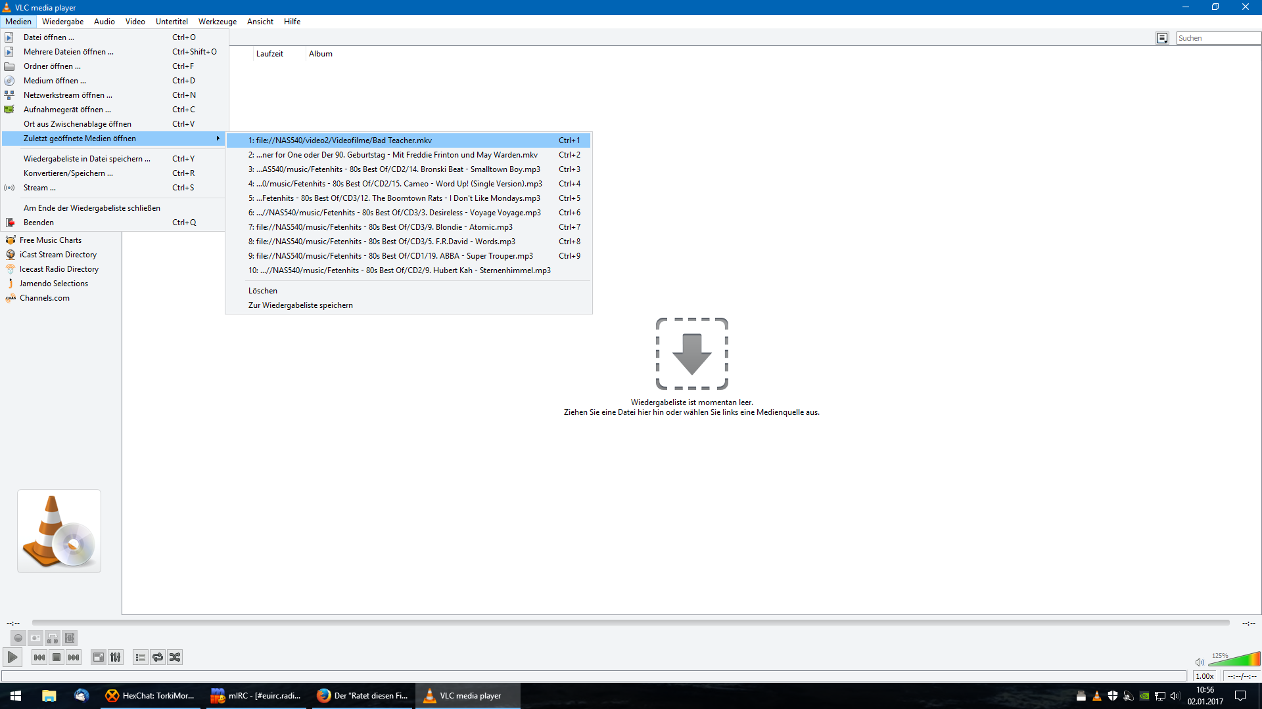This screenshot has height=709, width=1262.
Task: Click the 1.00x playback speed field
Action: coord(1205,676)
